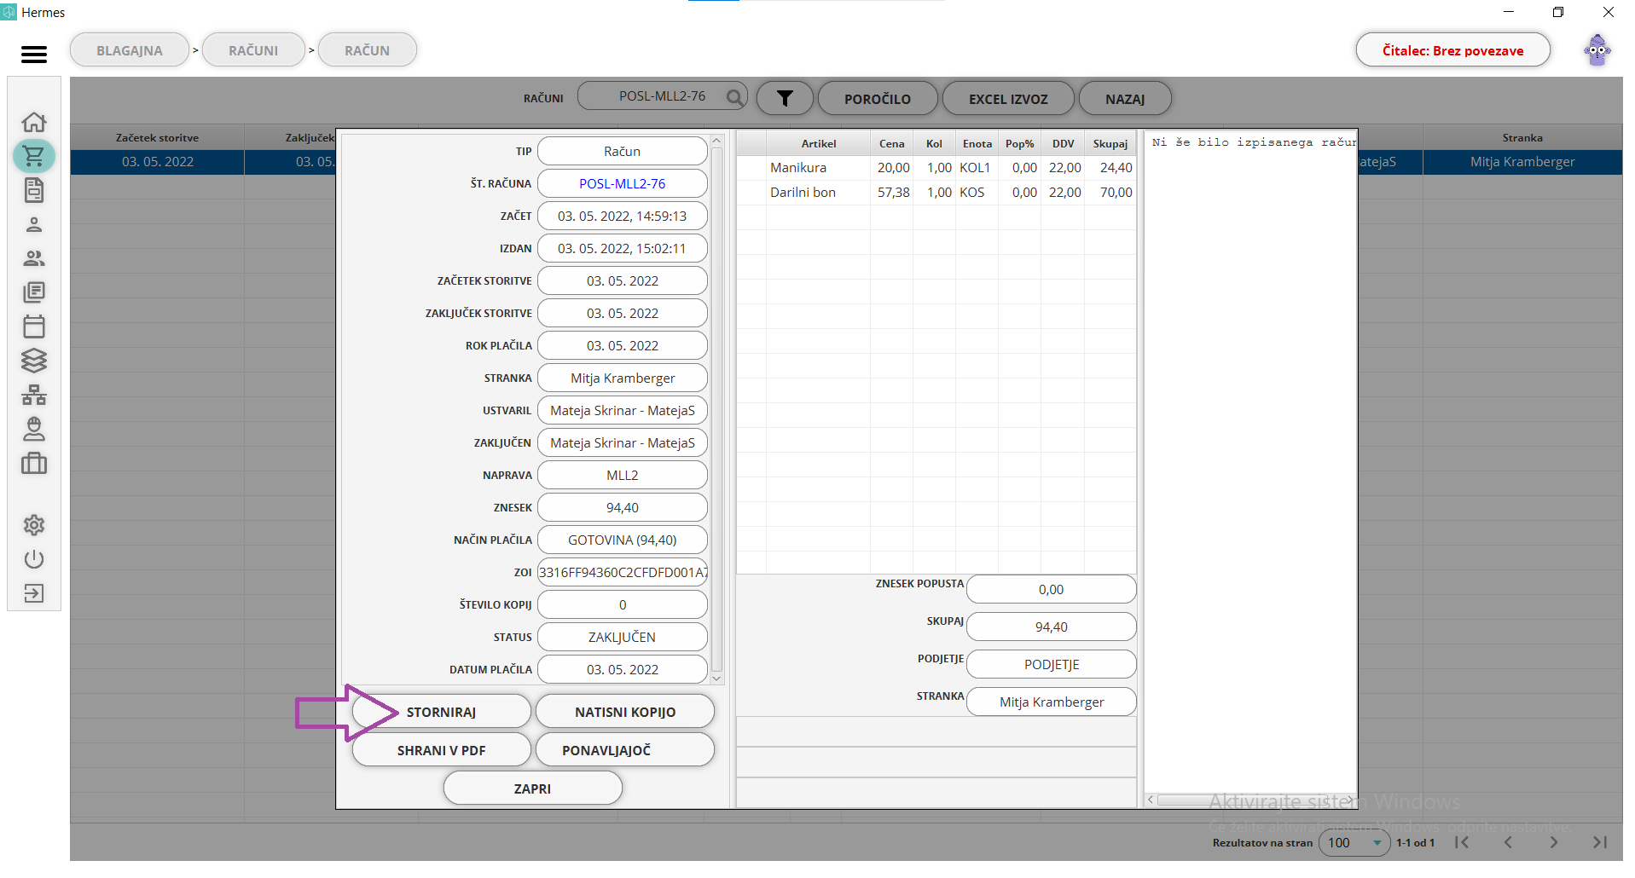Image resolution: width=1635 pixels, height=878 pixels.
Task: Open the briefcase sidebar icon
Action: pyautogui.click(x=34, y=463)
